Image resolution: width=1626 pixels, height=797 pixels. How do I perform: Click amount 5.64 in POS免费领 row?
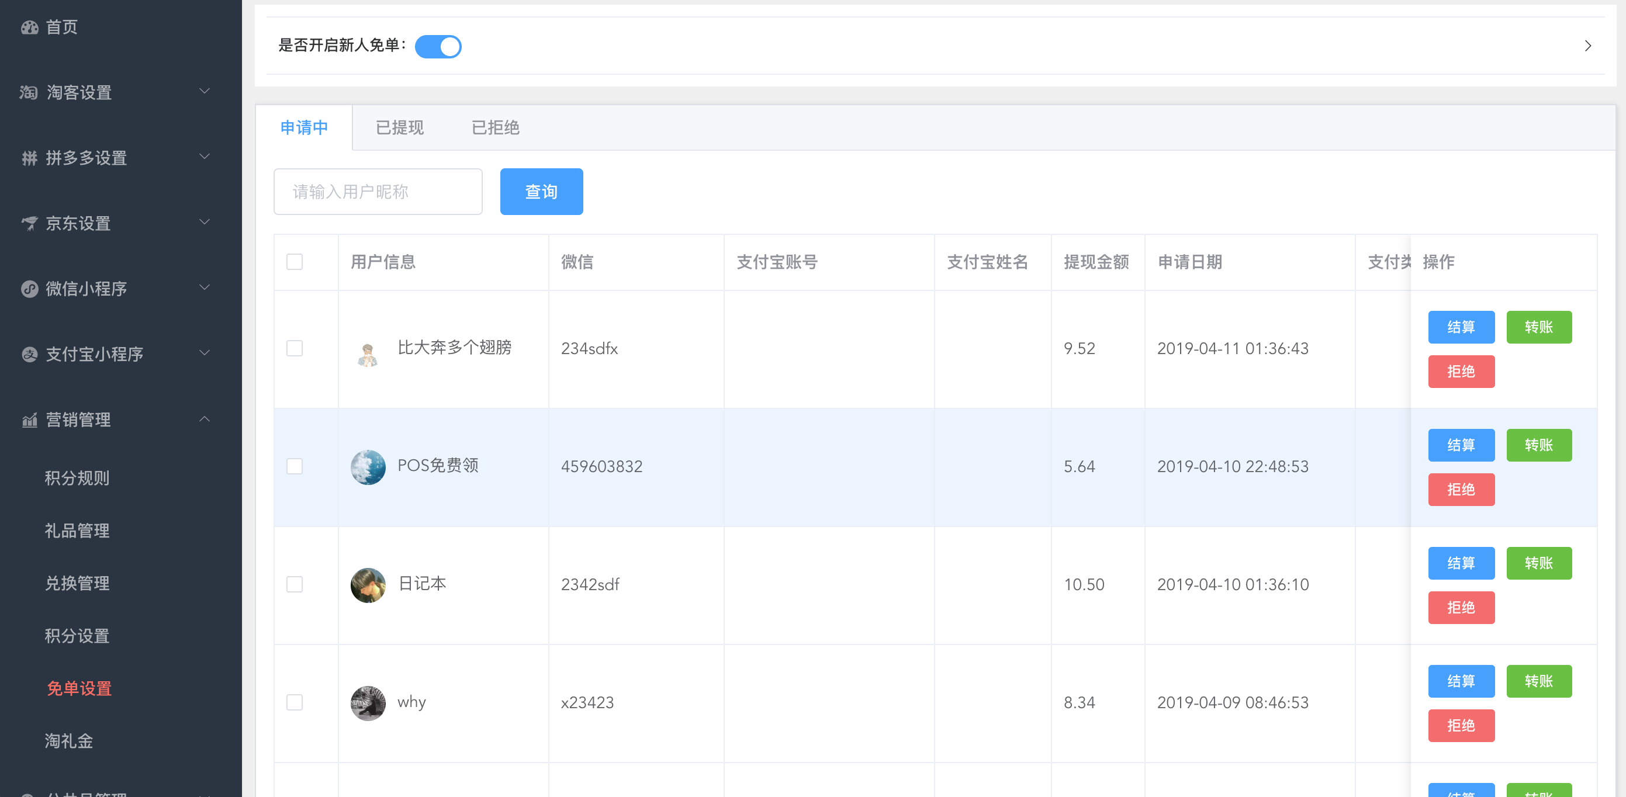[1080, 467]
